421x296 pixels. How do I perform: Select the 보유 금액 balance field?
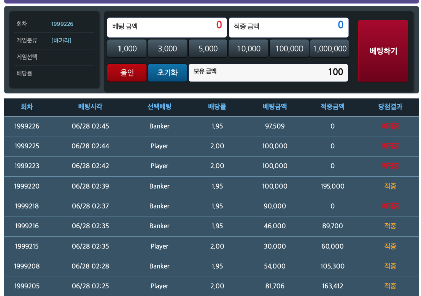(x=268, y=72)
